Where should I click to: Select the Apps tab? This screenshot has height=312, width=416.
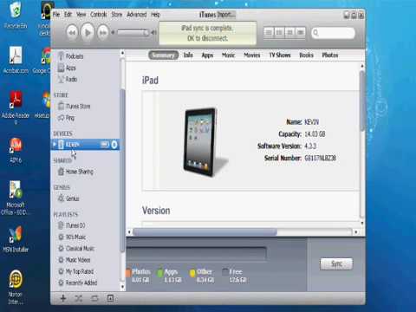[x=207, y=55]
